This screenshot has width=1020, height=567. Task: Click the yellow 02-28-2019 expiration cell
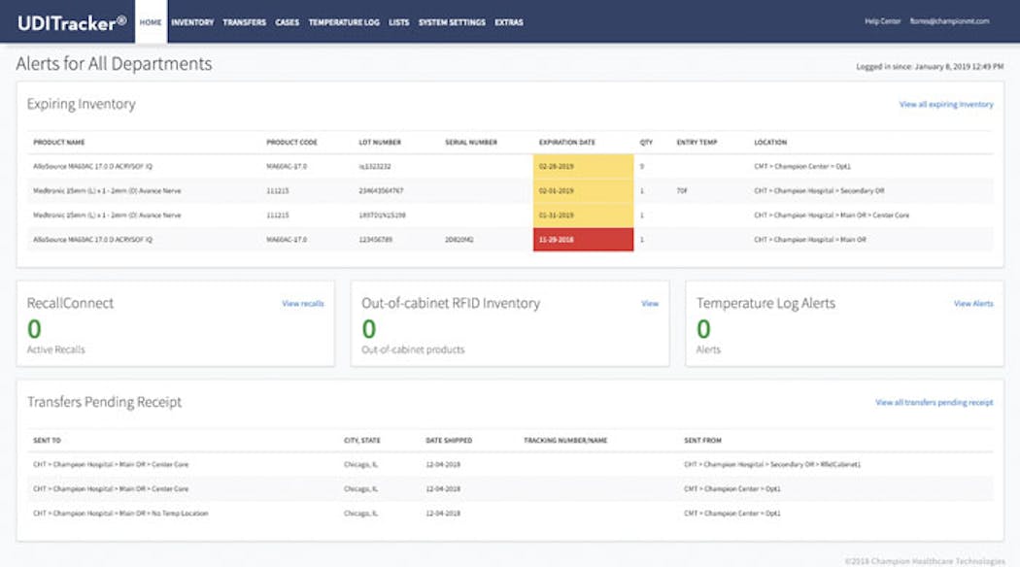[x=583, y=166]
